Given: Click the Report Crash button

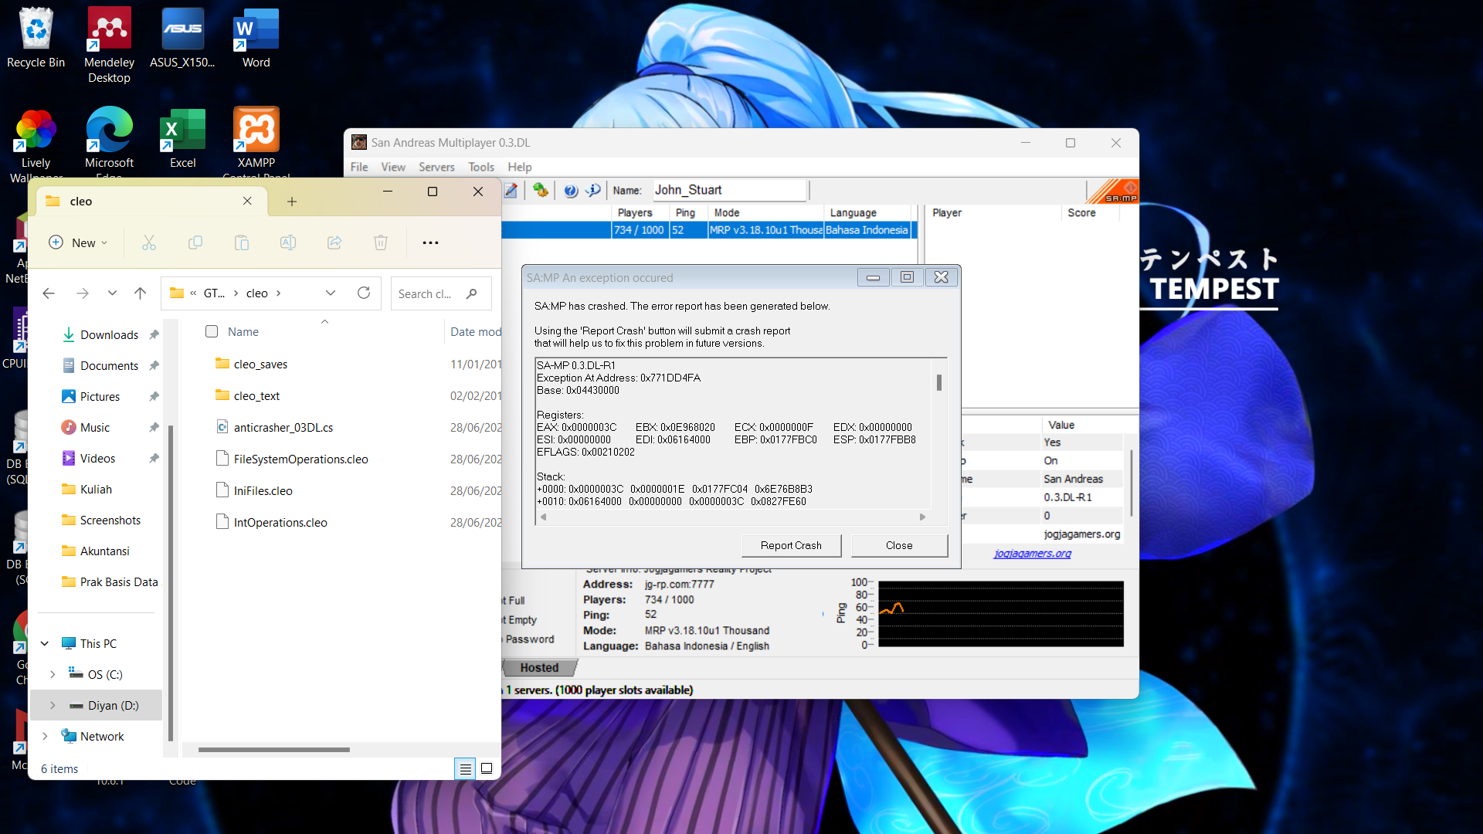Looking at the screenshot, I should click(x=790, y=545).
